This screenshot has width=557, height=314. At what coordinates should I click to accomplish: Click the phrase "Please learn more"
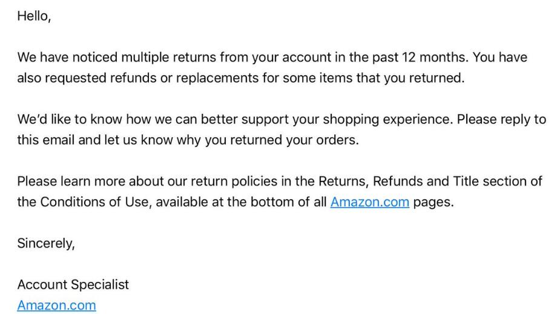(71, 182)
